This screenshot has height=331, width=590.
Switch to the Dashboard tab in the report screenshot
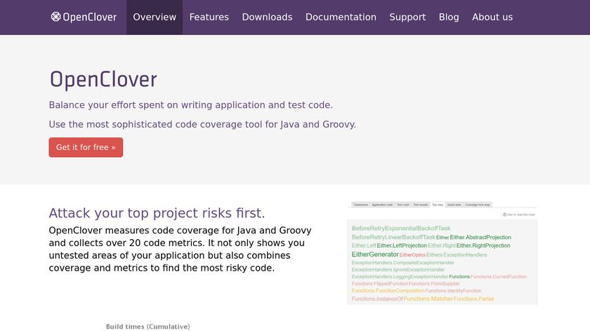(x=360, y=205)
